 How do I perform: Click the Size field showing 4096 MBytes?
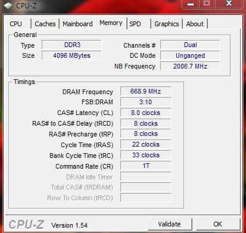tap(71, 55)
